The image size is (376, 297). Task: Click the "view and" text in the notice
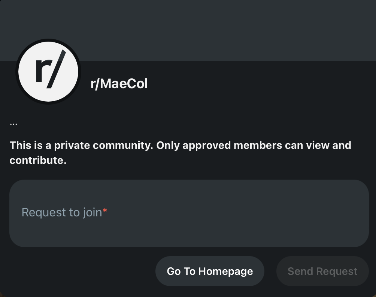coord(328,145)
